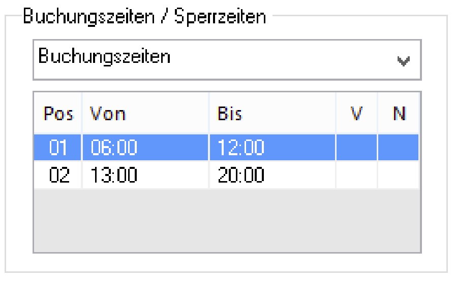Image resolution: width=455 pixels, height=282 pixels.
Task: Click the Von column header
Action: coord(108,114)
